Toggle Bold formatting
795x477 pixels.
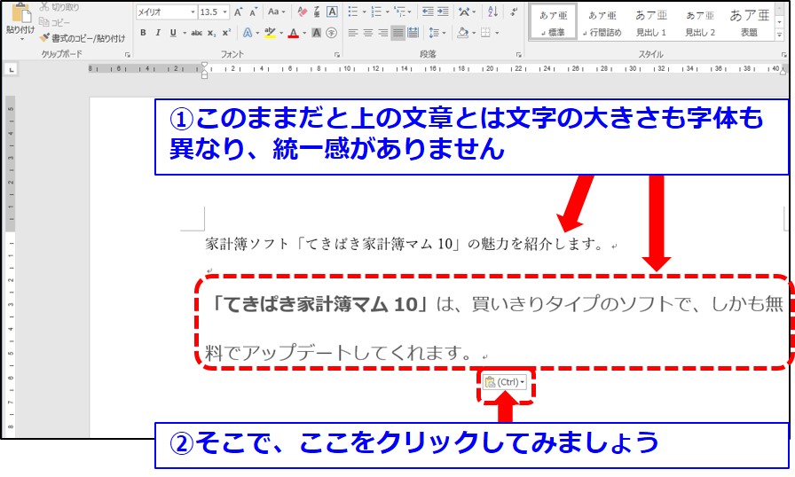(143, 33)
